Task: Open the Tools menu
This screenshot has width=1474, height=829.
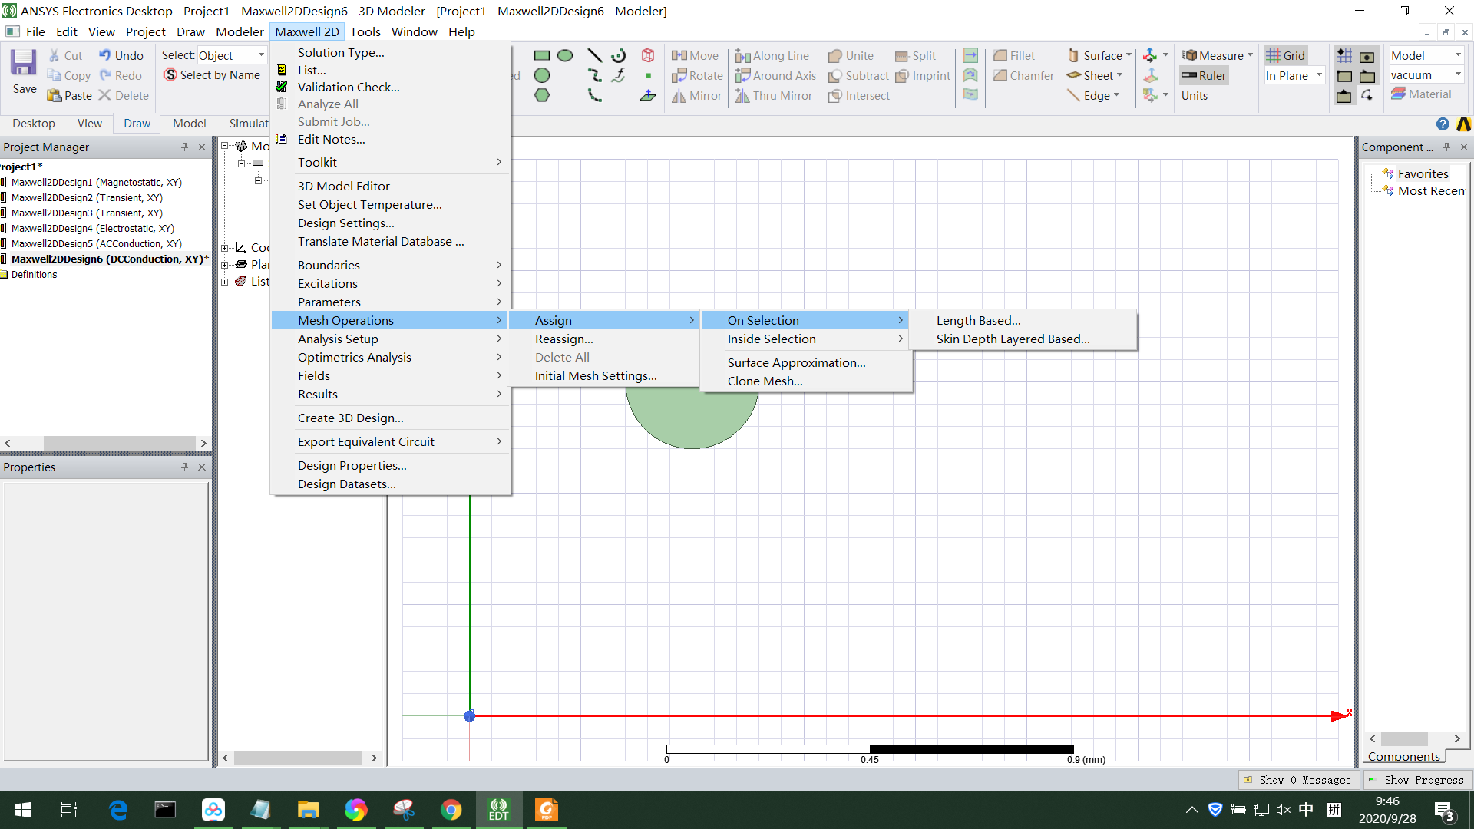Action: click(365, 31)
